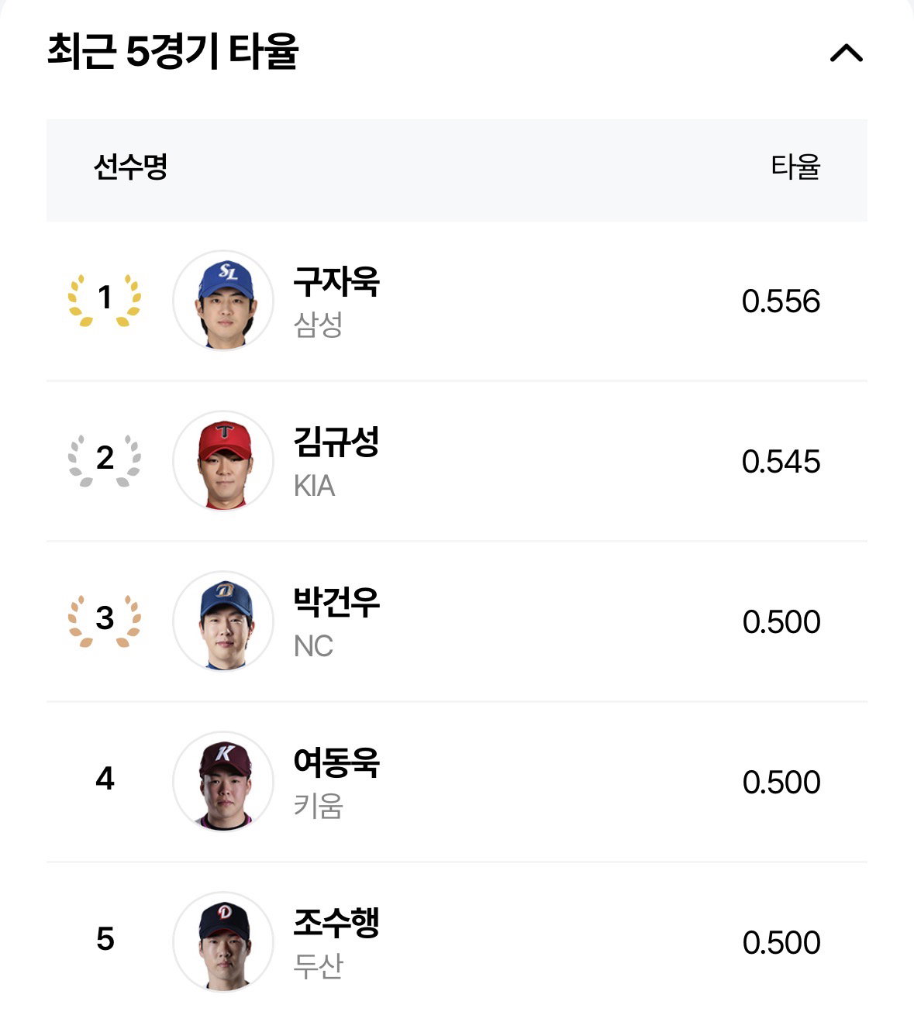The width and height of the screenshot is (914, 1015).
Task: Click the 타율 column header
Action: (x=795, y=167)
